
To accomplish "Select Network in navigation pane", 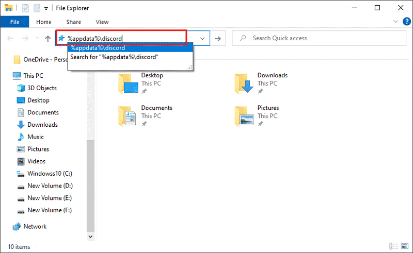I will point(29,226).
